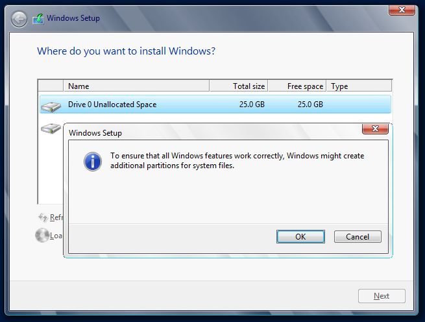Viewport: 425px width, 322px height.
Task: Click the Refresh link text
Action: [x=56, y=217]
